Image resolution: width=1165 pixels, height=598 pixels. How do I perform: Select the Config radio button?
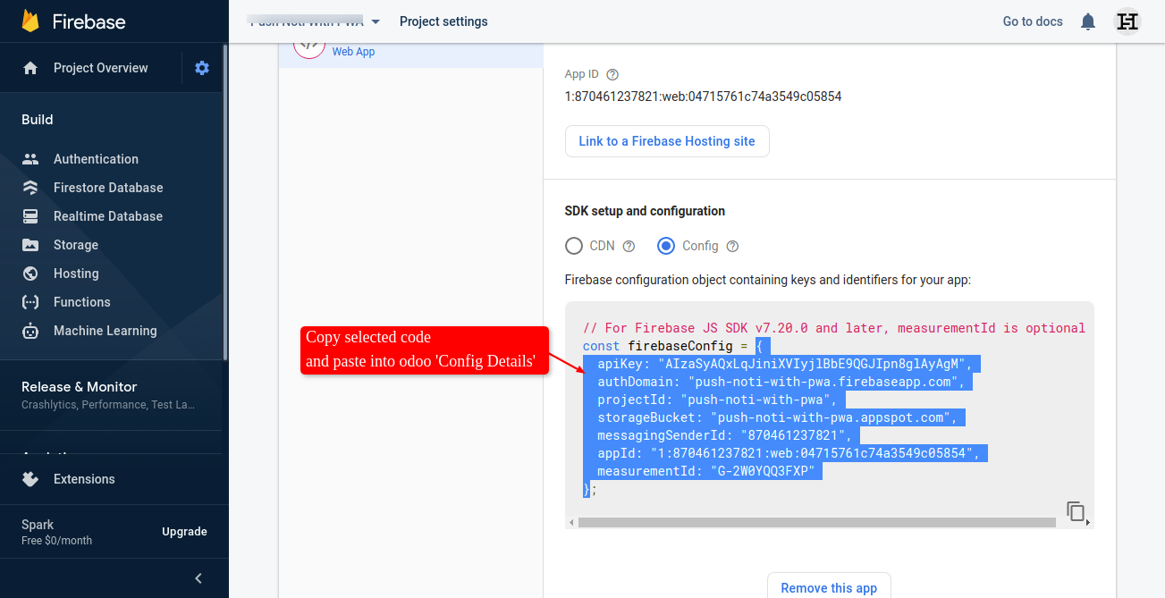(x=666, y=246)
